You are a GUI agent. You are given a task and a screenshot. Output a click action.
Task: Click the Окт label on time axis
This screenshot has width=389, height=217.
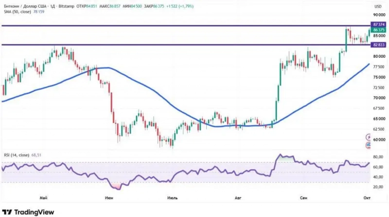point(367,198)
